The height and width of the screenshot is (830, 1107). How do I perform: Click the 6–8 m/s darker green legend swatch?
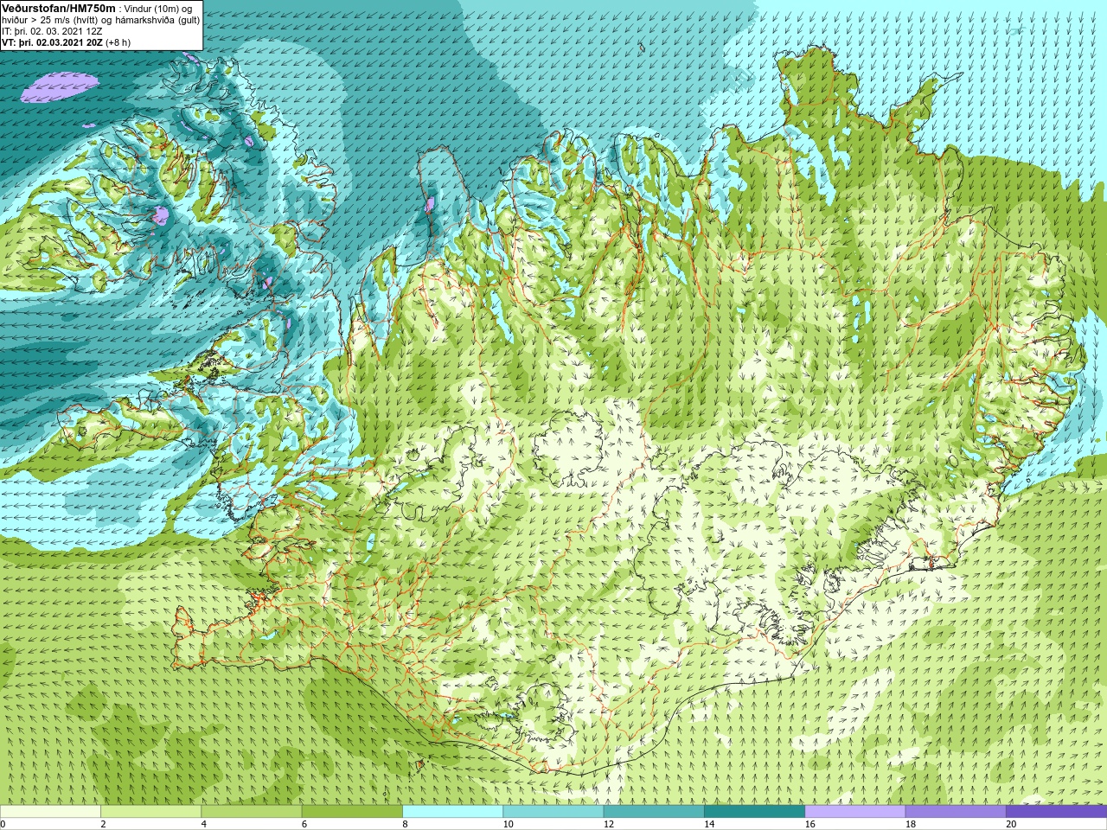(x=352, y=812)
